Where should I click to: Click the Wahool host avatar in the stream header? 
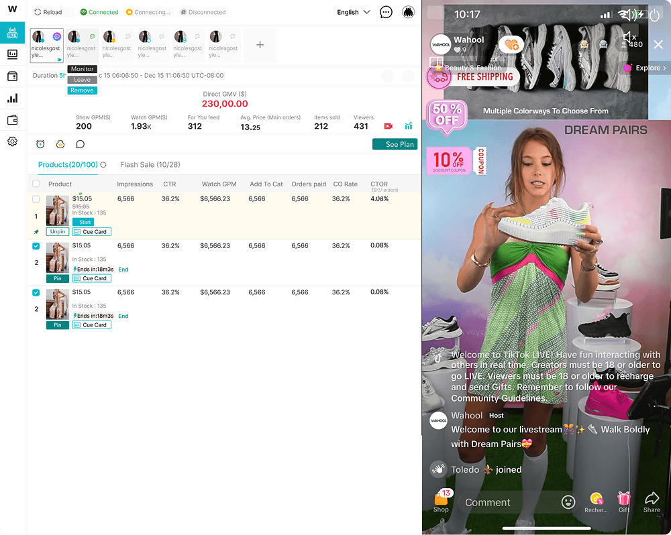click(x=440, y=44)
